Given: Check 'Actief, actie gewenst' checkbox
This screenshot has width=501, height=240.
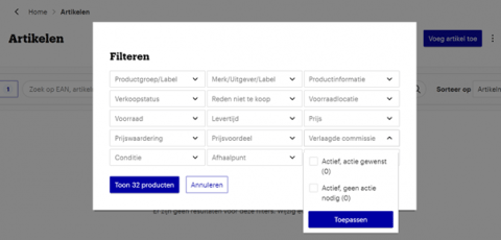Looking at the screenshot, I should coord(314,161).
